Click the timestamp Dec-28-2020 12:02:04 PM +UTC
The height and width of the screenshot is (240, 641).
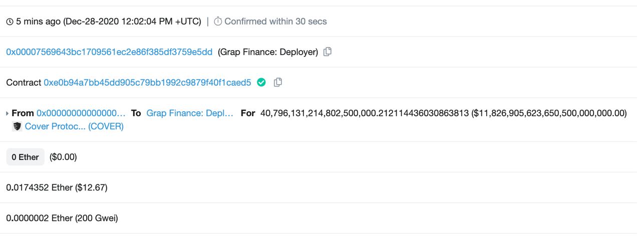click(132, 22)
